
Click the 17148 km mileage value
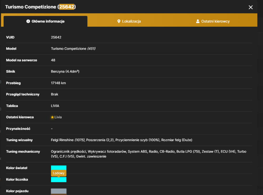(x=58, y=83)
